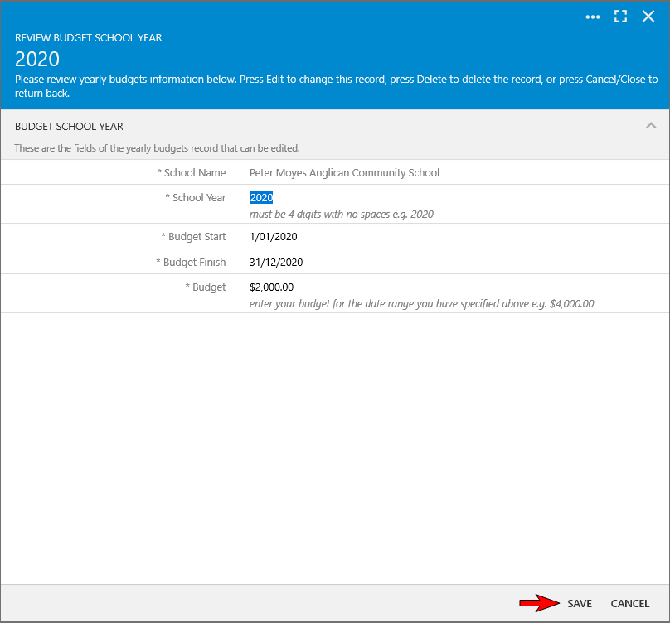Click the Budget Start date 1/01/2020
Screen dimensions: 670x623
coord(274,237)
